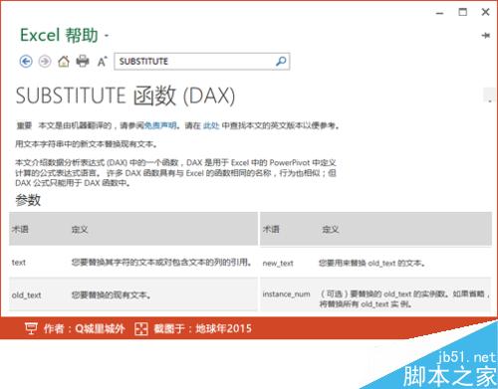Minimize the Excel help window

[x=439, y=13]
